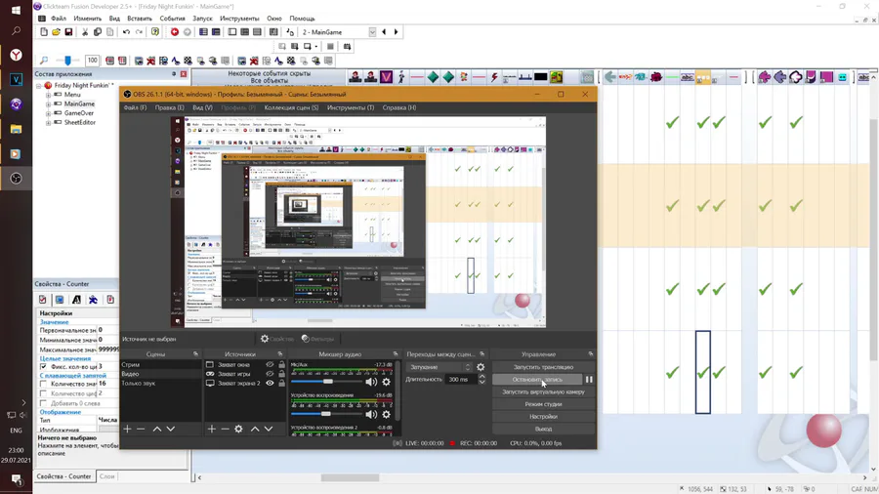The width and height of the screenshot is (879, 494).
Task: Add a source with the plus icon
Action: coord(211,429)
